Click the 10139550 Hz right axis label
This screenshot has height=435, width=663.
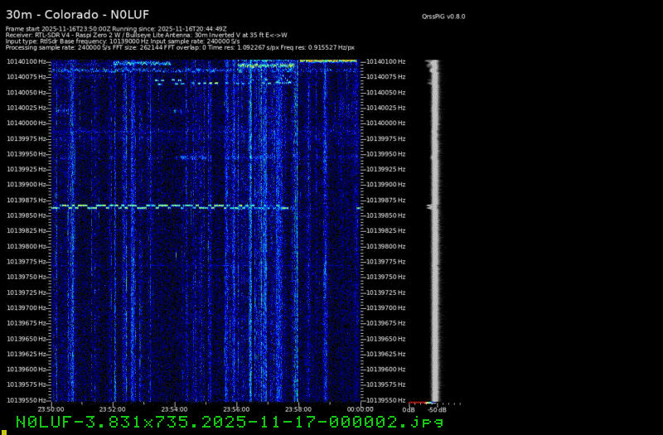385,400
